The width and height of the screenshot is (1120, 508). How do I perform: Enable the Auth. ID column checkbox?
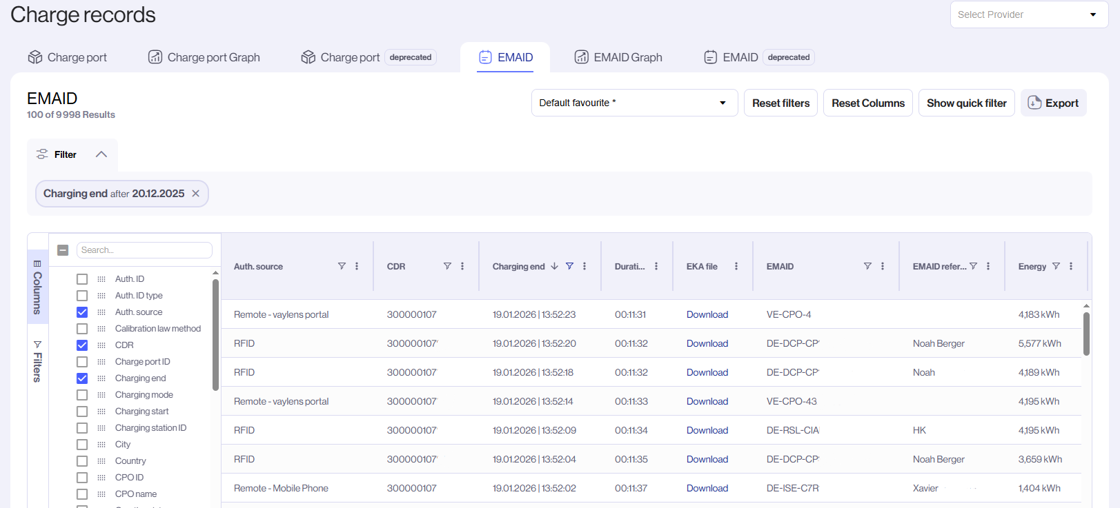82,279
